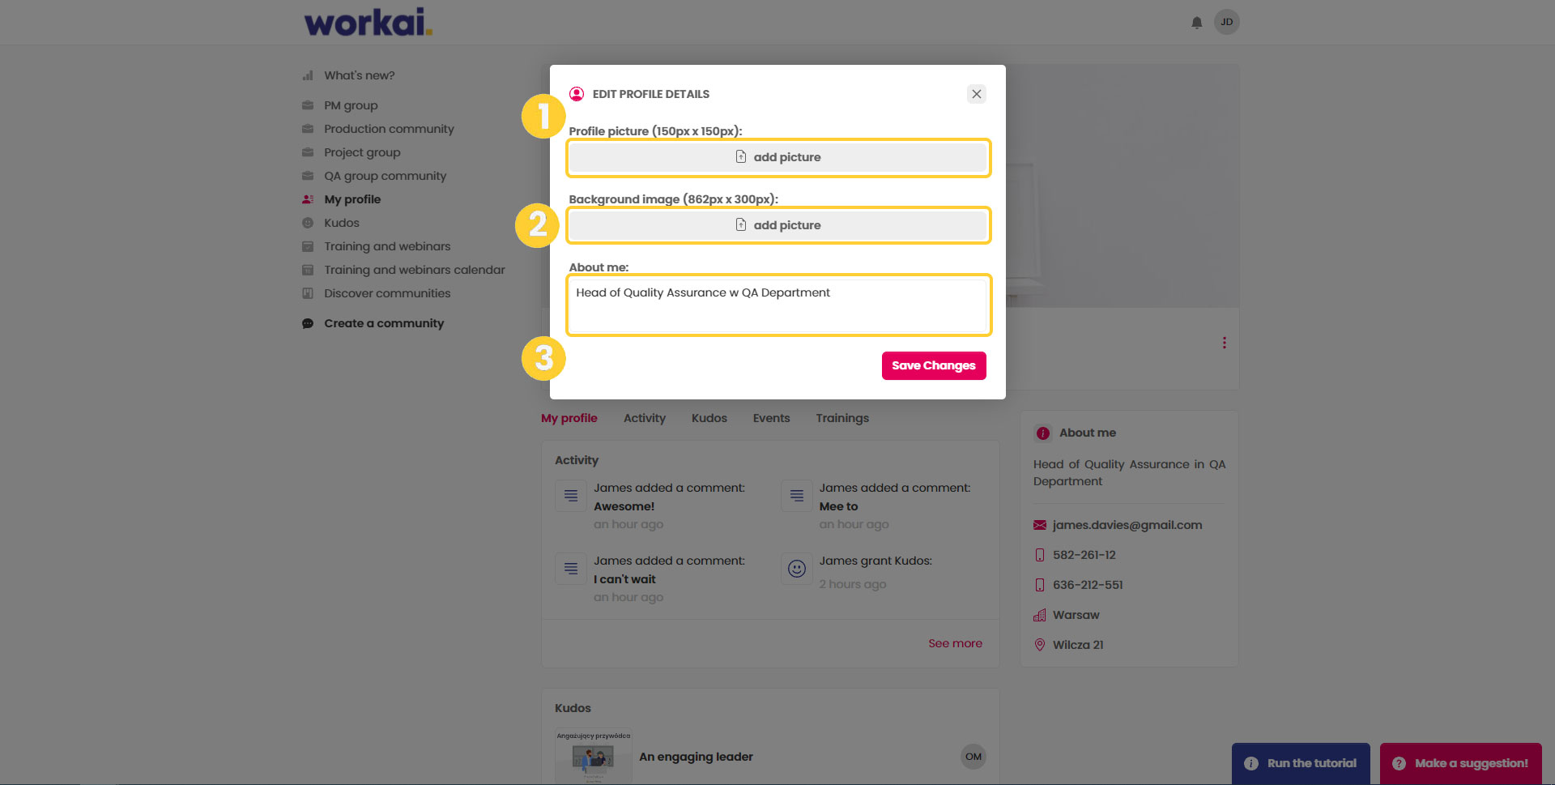Click into the About me text field
This screenshot has width=1555, height=785.
777,305
